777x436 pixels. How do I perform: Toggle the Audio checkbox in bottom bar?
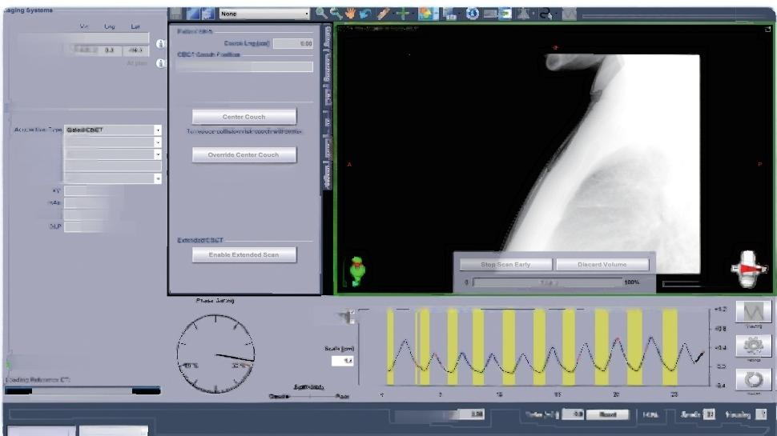[710, 414]
